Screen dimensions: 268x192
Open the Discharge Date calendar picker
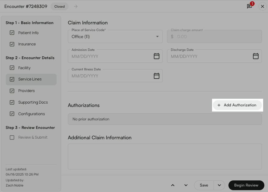256,56
